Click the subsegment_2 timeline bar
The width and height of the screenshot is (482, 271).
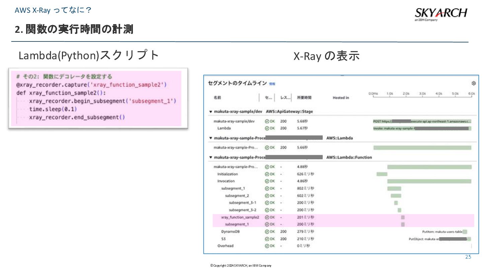pos(396,196)
